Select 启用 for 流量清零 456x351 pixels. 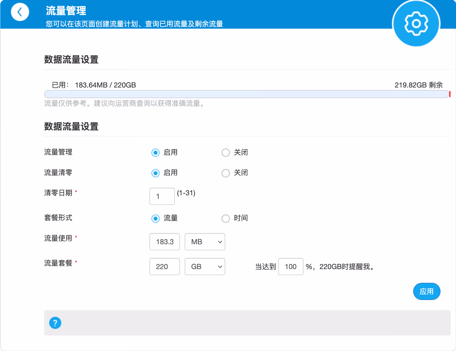pyautogui.click(x=156, y=173)
